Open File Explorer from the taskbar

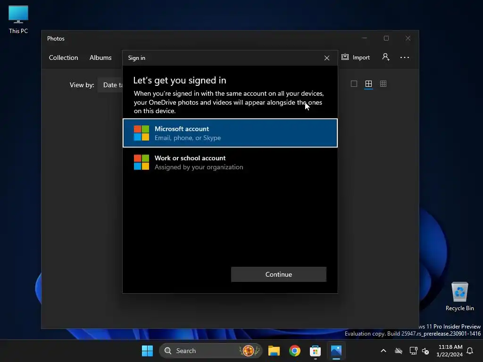tap(274, 351)
